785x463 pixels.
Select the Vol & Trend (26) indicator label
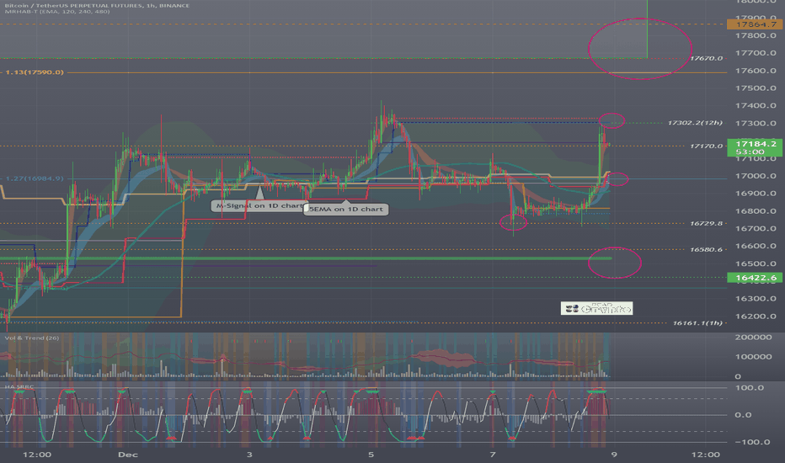click(x=31, y=338)
